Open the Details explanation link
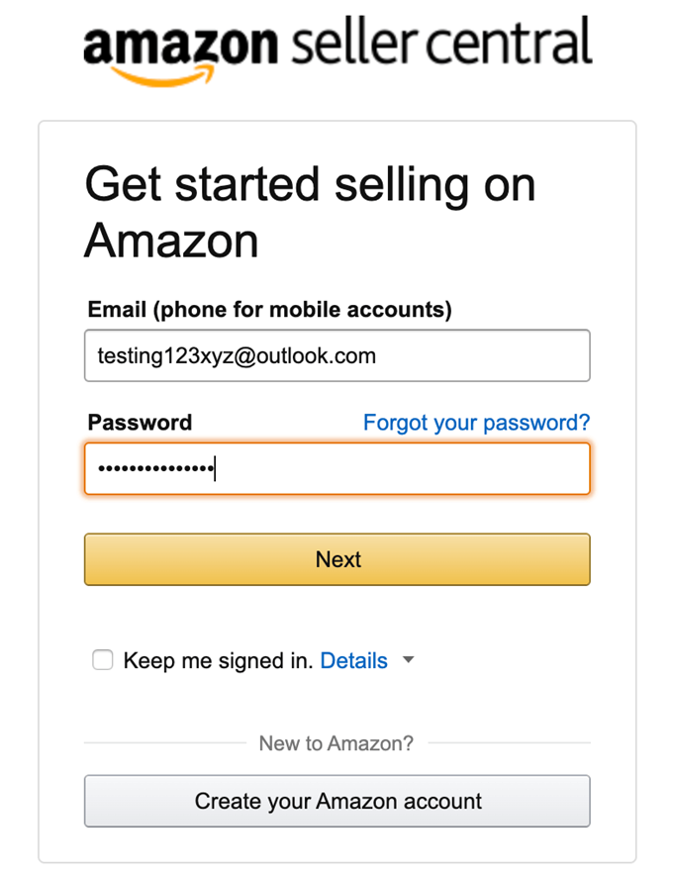This screenshot has height=879, width=673. (353, 660)
